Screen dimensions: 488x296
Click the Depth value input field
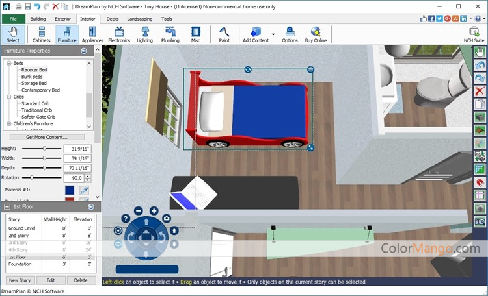(77, 168)
